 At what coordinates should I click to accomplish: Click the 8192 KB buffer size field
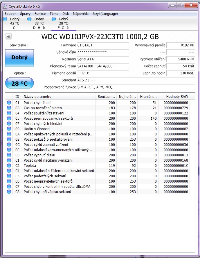pyautogui.click(x=181, y=45)
